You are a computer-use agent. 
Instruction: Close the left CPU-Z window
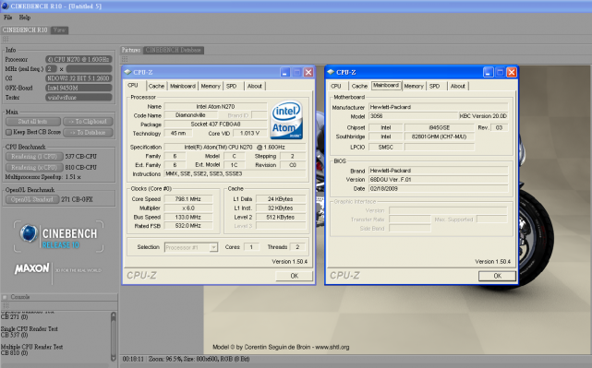point(308,72)
